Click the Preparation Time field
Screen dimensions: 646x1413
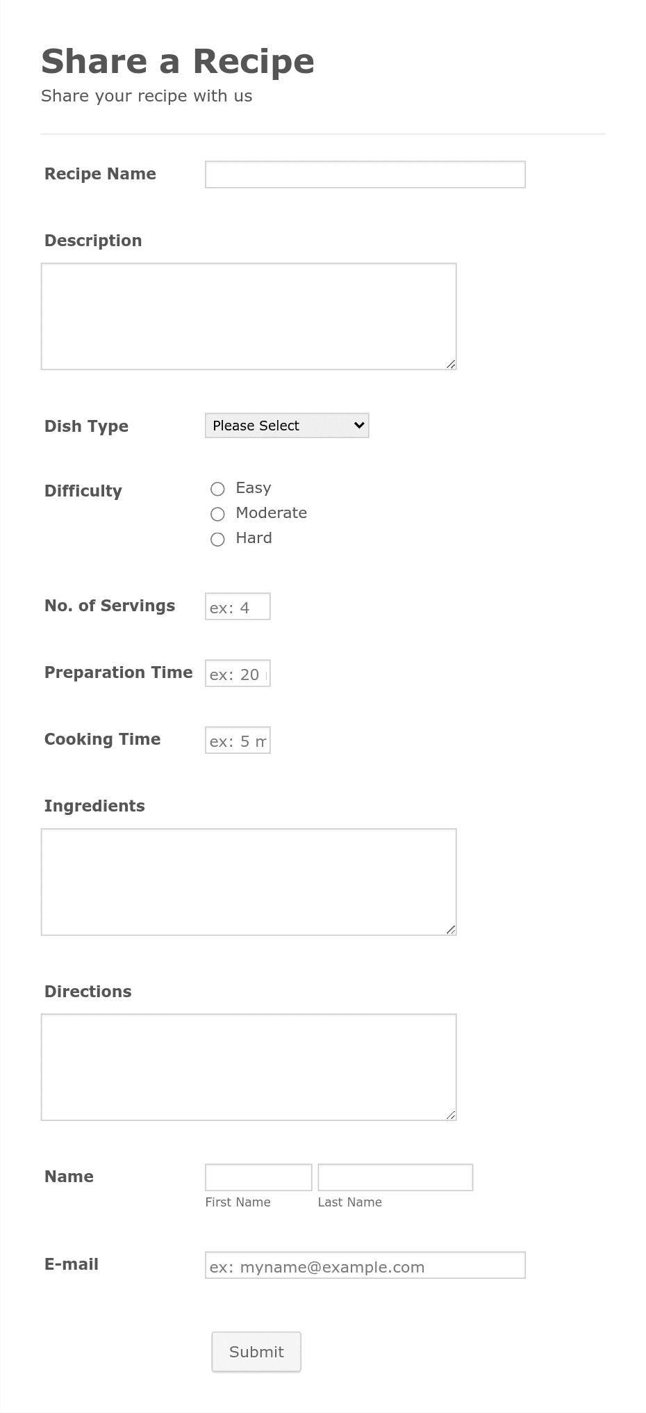(x=237, y=672)
